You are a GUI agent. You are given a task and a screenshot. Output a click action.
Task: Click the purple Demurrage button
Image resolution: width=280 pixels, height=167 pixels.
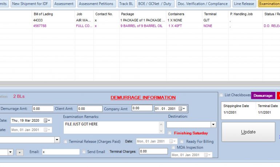(x=263, y=95)
